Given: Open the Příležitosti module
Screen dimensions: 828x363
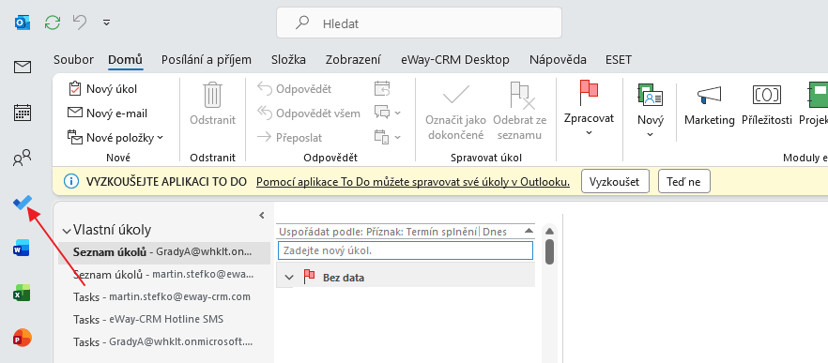Looking at the screenshot, I should [767, 105].
